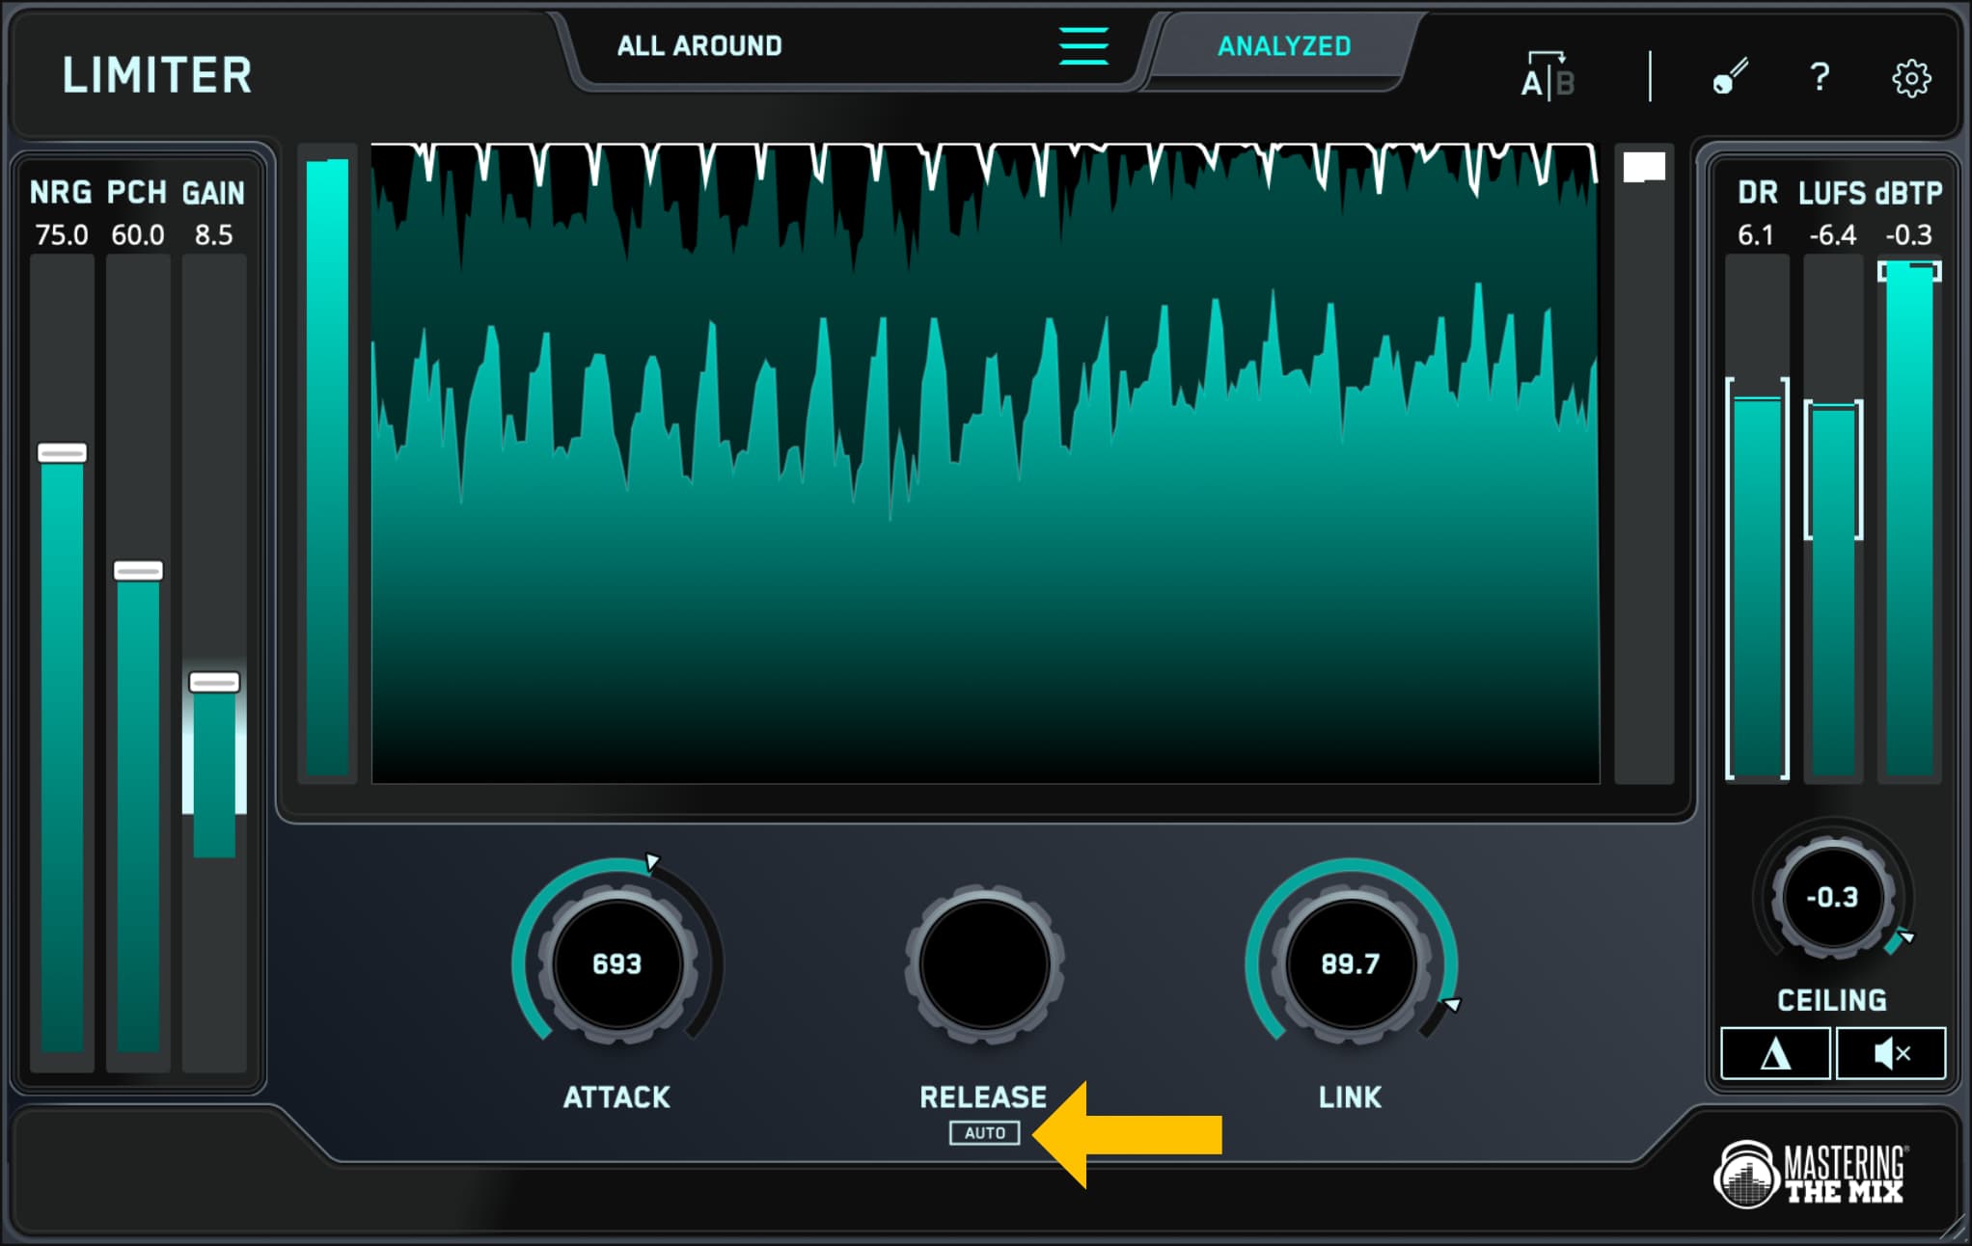Toggle the AUTO release button

point(984,1132)
